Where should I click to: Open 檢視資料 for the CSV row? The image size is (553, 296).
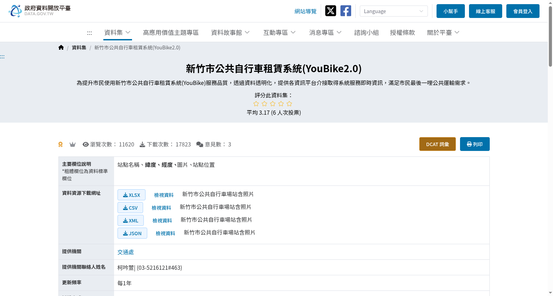coord(161,208)
